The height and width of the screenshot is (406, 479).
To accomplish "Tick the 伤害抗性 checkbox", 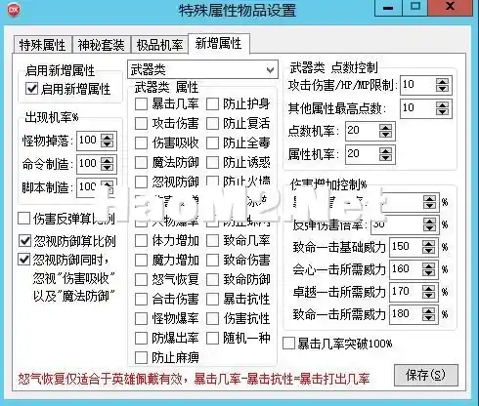I will [212, 319].
